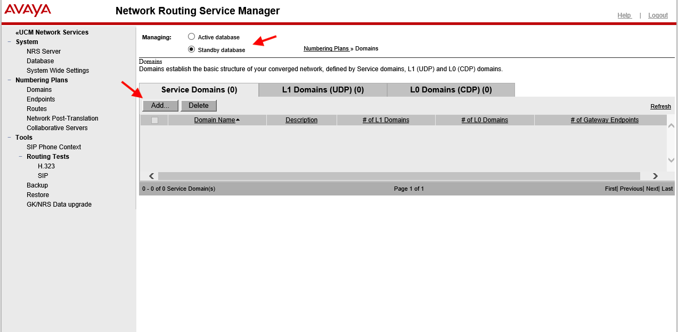Select the Active database radio button

(x=192, y=37)
